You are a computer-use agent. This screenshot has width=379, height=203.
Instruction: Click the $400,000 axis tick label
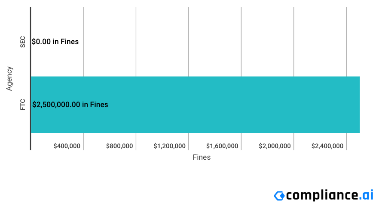pos(67,146)
